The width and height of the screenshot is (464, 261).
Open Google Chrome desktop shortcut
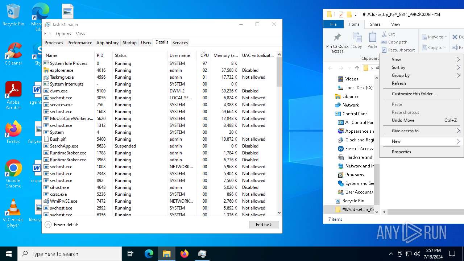13,174
